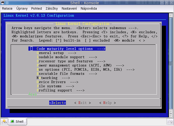Select Networking submenu entry
174x126 pixels.
click(53, 78)
